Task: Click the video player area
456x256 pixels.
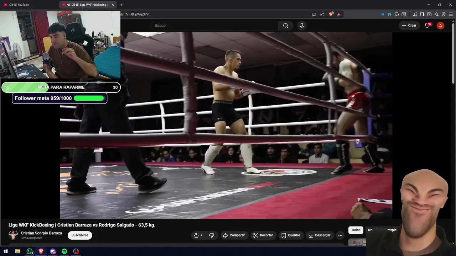Action: click(226, 125)
